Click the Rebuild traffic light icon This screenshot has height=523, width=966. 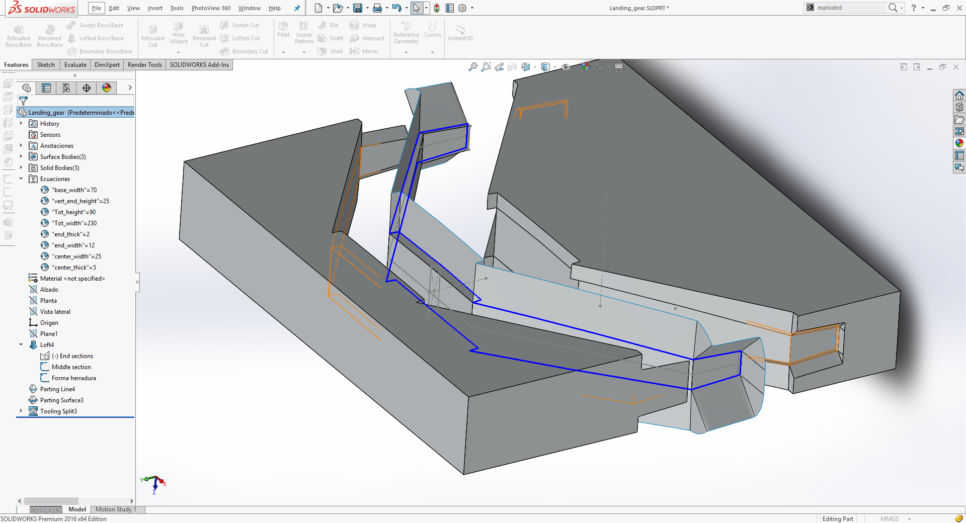(437, 8)
